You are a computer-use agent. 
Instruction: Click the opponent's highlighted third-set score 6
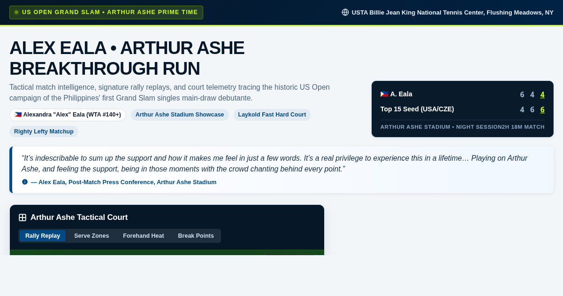pos(542,109)
